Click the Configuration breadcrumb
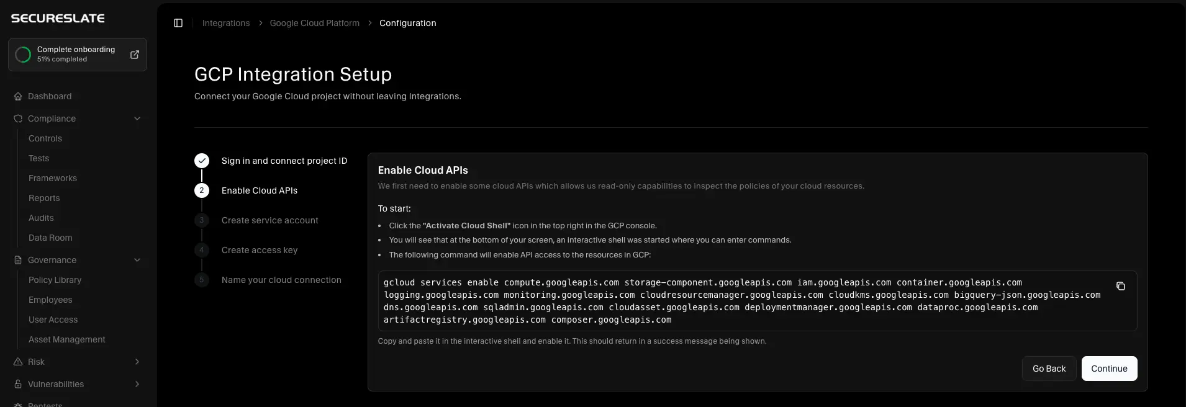 coord(407,23)
